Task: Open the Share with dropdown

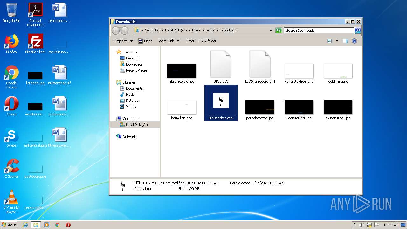Action: pos(168,41)
